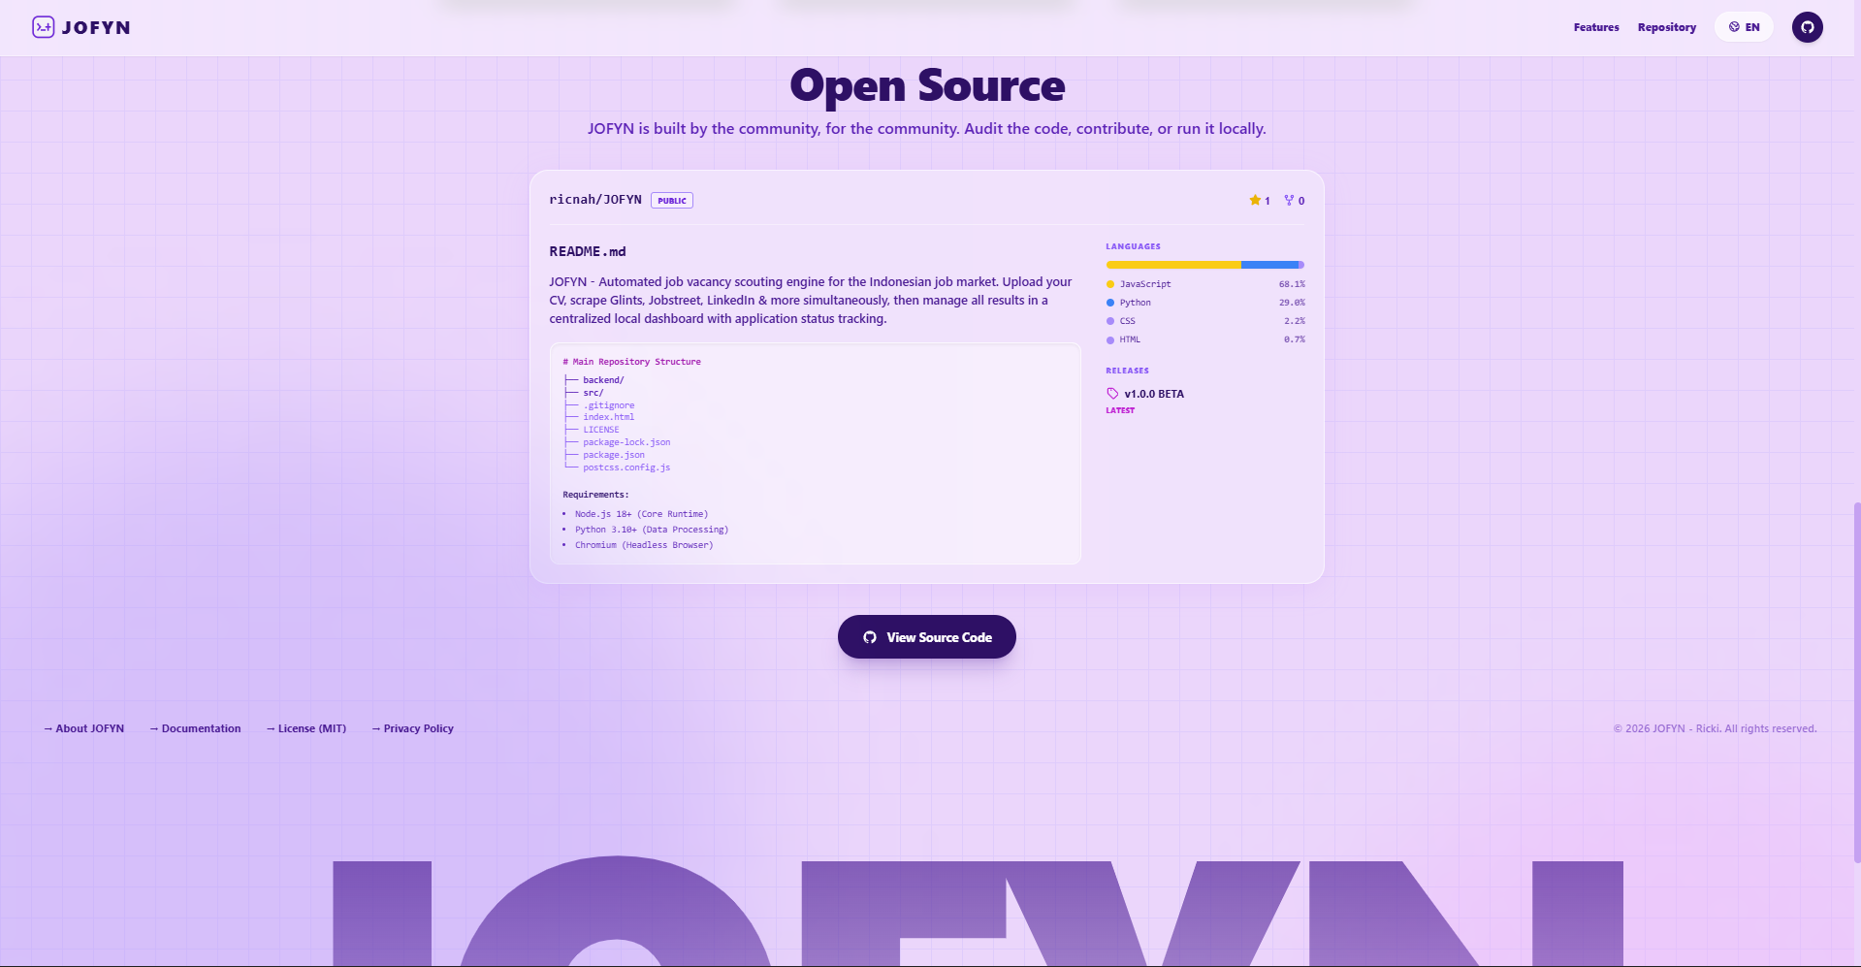Viewport: 1861px width, 967px height.
Task: Click the ricnah/JOFYN repository name
Action: (595, 200)
